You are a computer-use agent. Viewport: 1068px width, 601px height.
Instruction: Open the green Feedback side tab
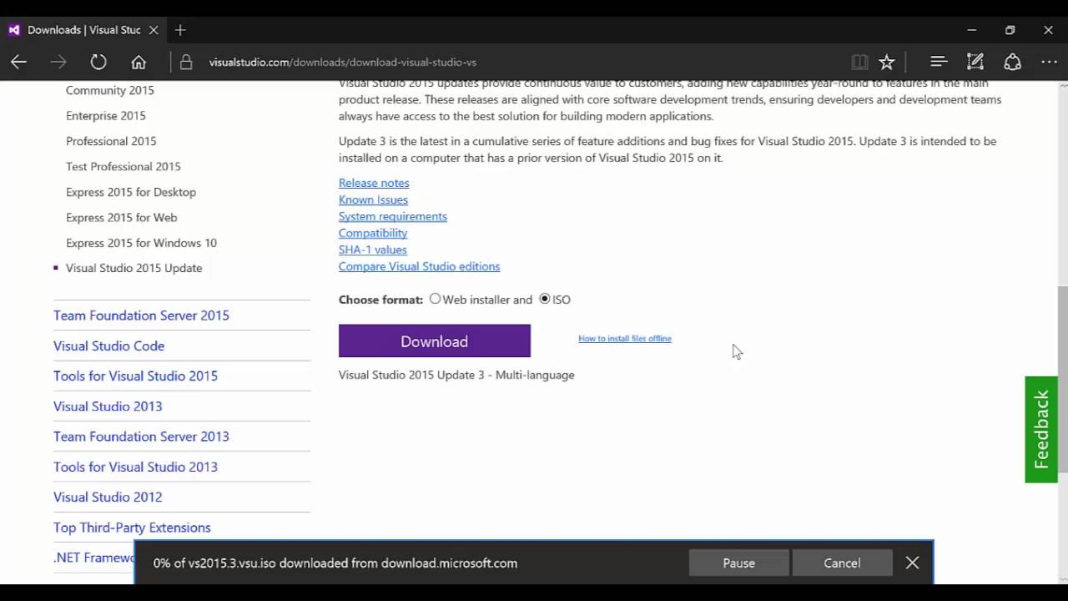coord(1041,429)
